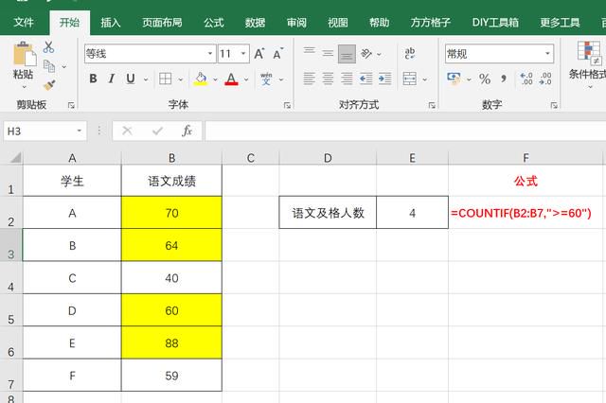The height and width of the screenshot is (403, 606).
Task: Click accounting currency format icon
Action: (x=454, y=79)
